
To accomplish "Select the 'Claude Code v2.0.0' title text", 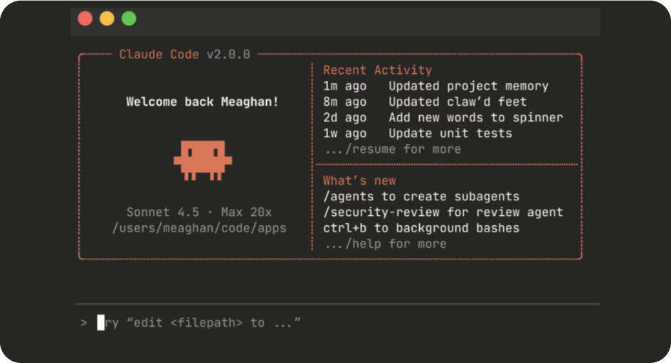I will point(184,54).
